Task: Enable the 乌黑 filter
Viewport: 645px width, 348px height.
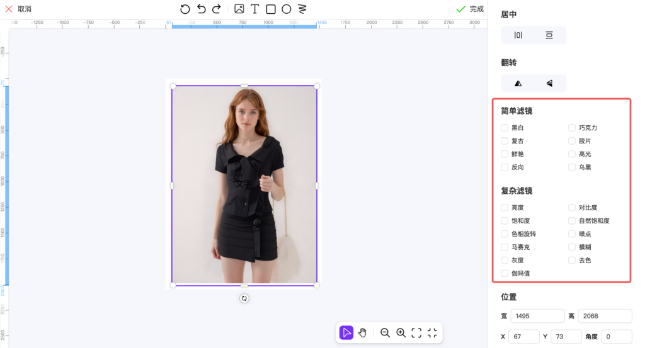Action: [x=572, y=167]
